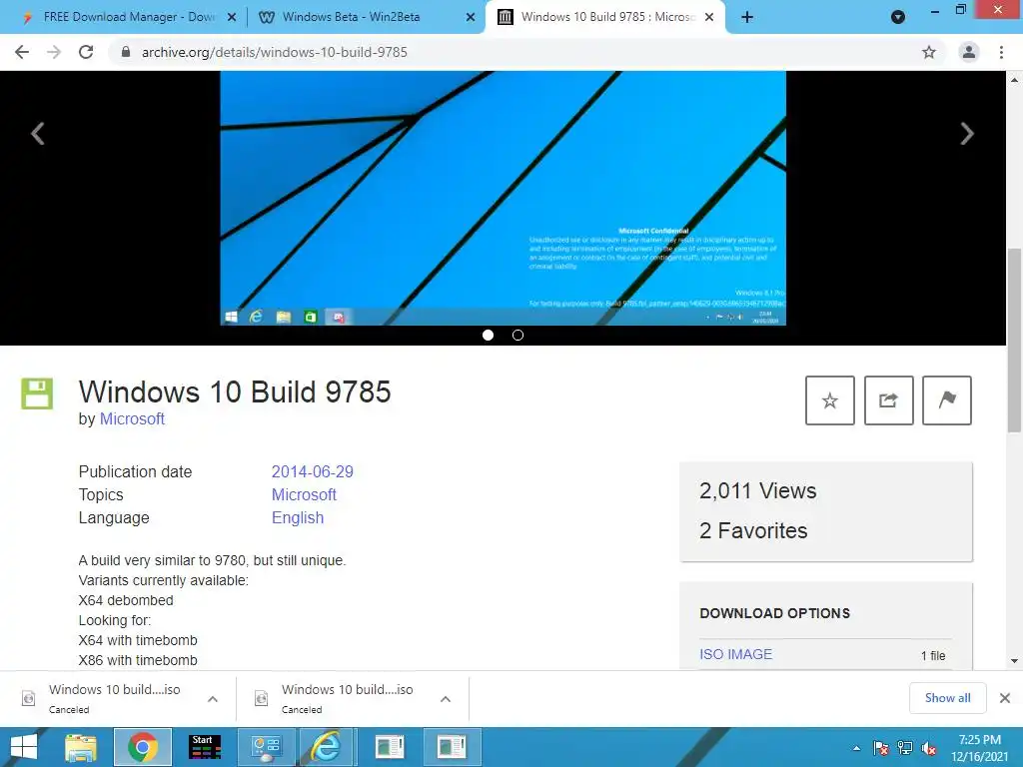Open the Control Panel taskbar icon

(266, 747)
